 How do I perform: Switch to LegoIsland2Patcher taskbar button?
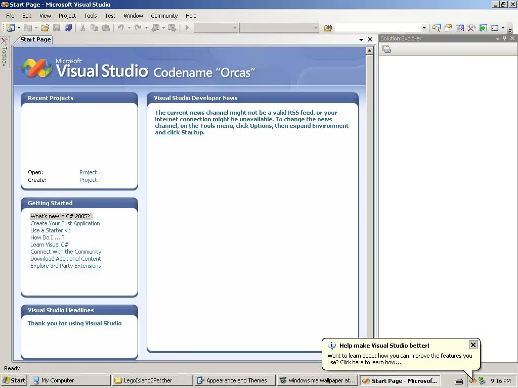152,380
